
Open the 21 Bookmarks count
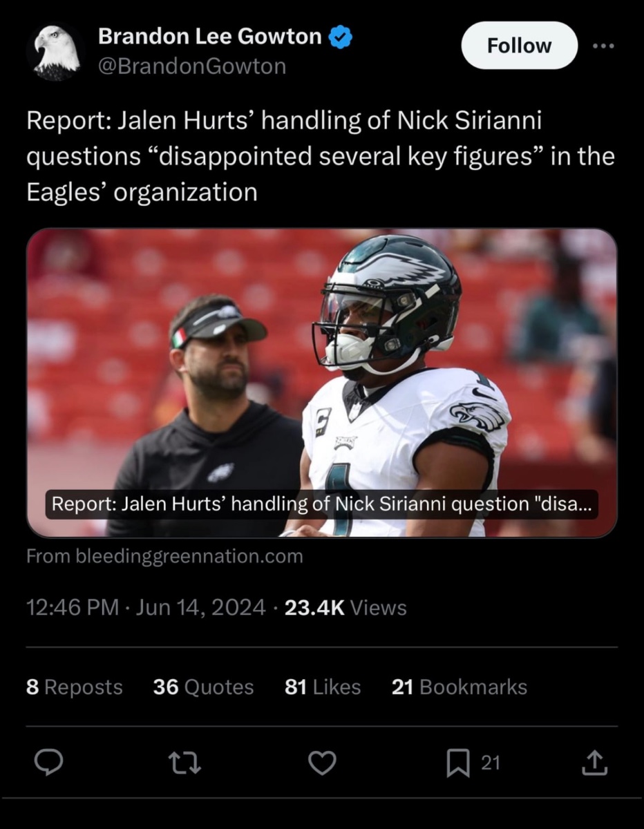tap(460, 687)
